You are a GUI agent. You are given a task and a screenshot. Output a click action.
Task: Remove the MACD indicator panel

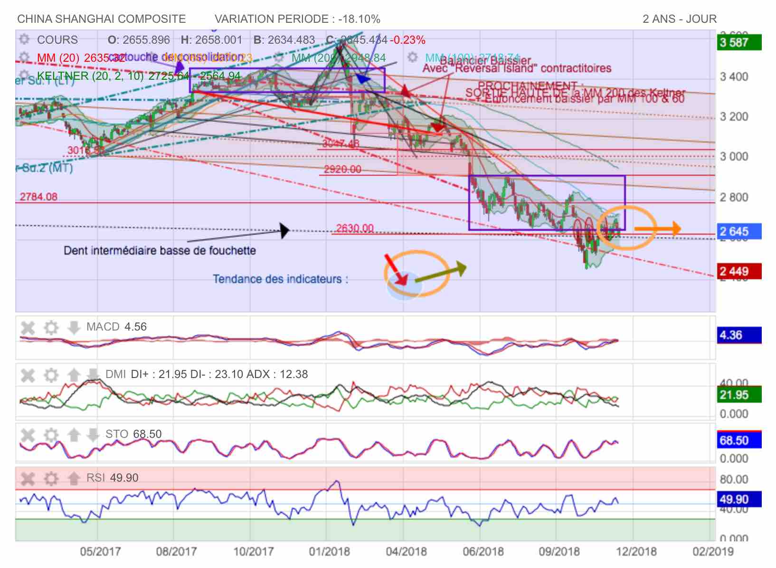[28, 327]
